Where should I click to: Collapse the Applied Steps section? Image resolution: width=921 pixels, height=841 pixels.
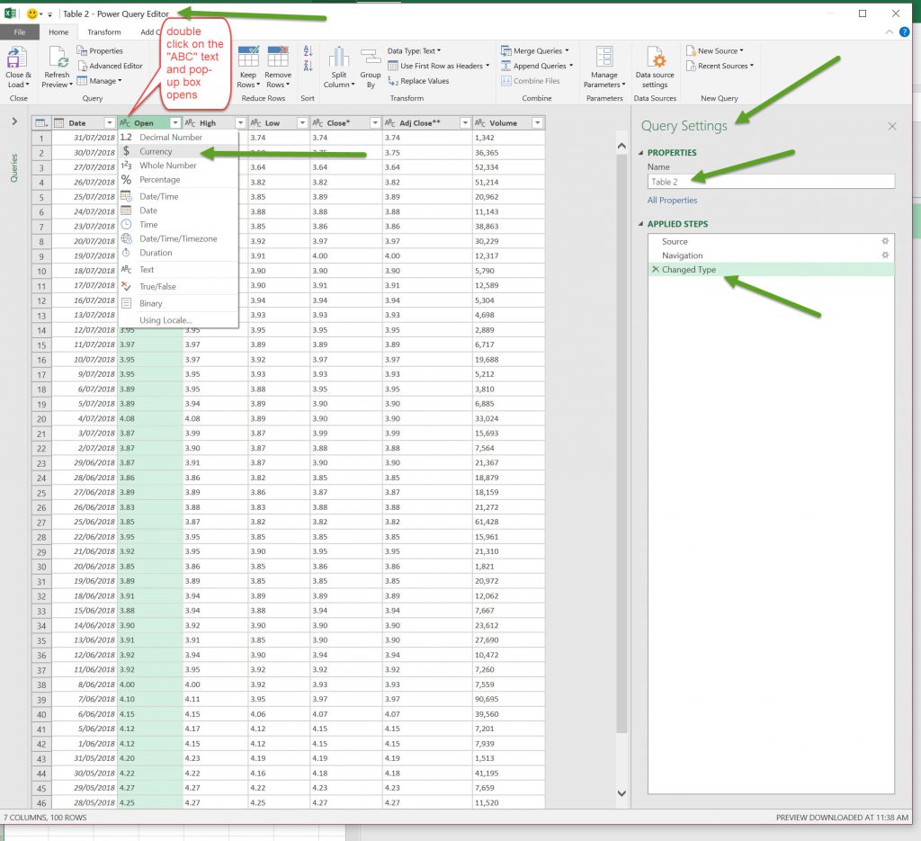[x=640, y=224]
